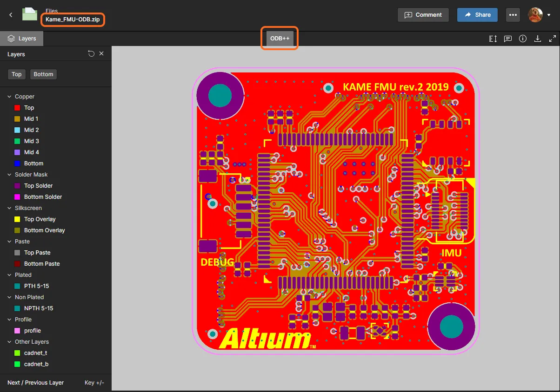Click the Altium logo on the board
The width and height of the screenshot is (560, 392).
[x=267, y=339]
